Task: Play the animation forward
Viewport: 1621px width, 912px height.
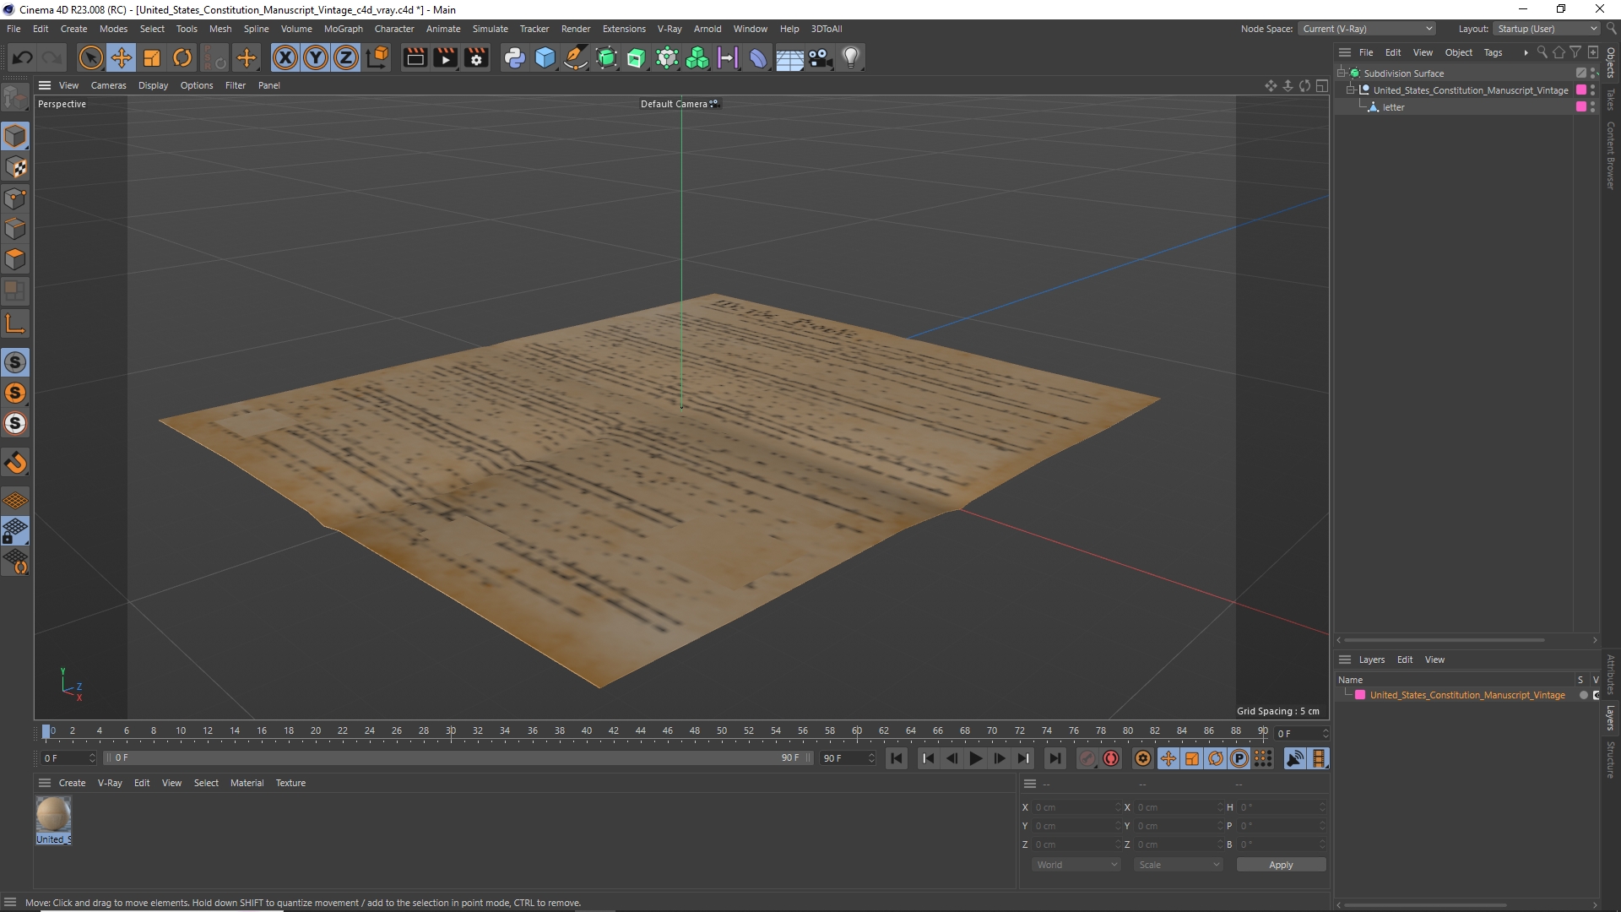Action: [975, 758]
